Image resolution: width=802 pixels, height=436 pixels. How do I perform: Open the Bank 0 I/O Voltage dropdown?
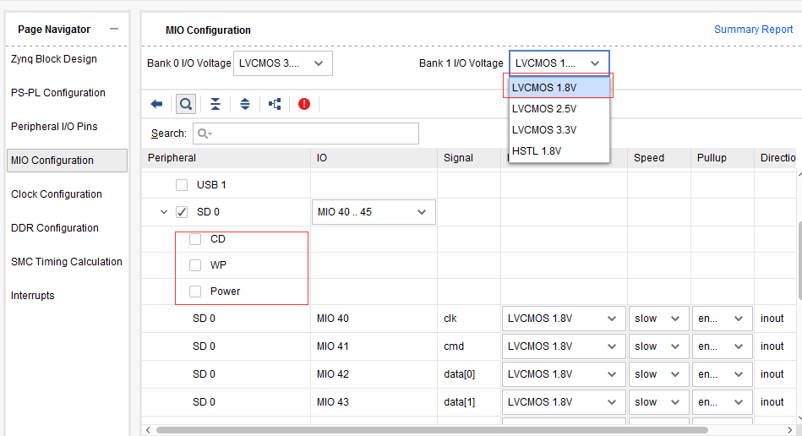(283, 63)
